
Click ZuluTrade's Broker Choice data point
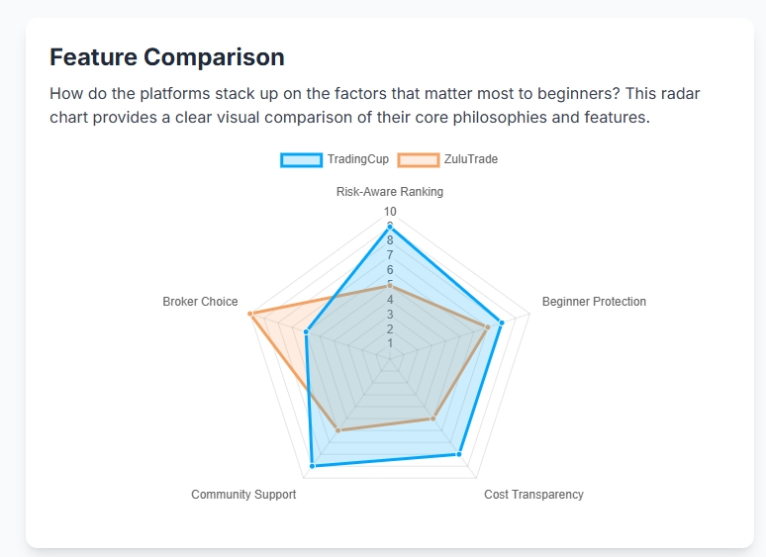tap(250, 314)
